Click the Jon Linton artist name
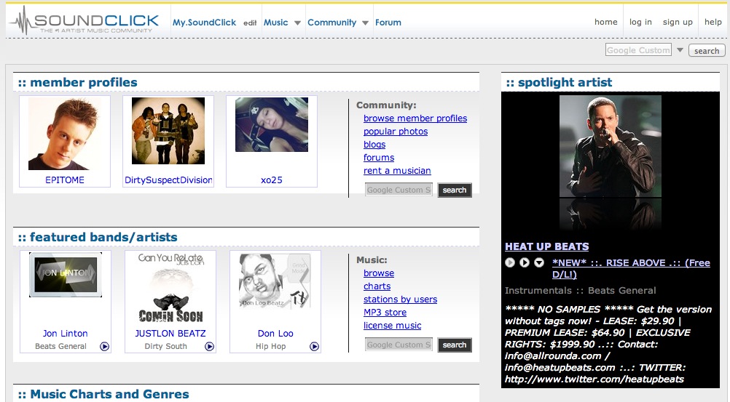The width and height of the screenshot is (730, 402). coord(65,333)
